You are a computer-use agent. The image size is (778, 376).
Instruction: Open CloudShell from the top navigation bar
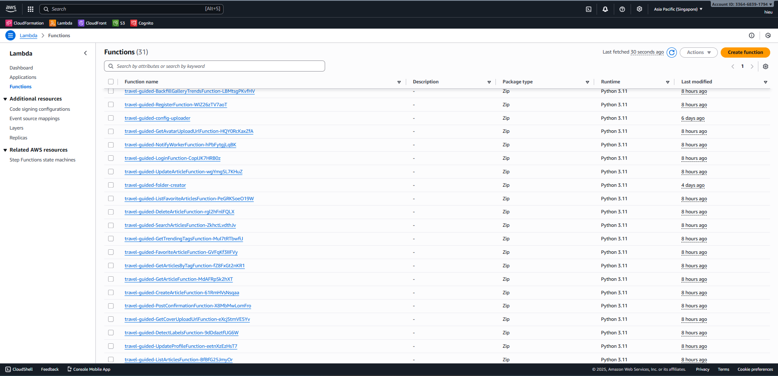(x=588, y=9)
